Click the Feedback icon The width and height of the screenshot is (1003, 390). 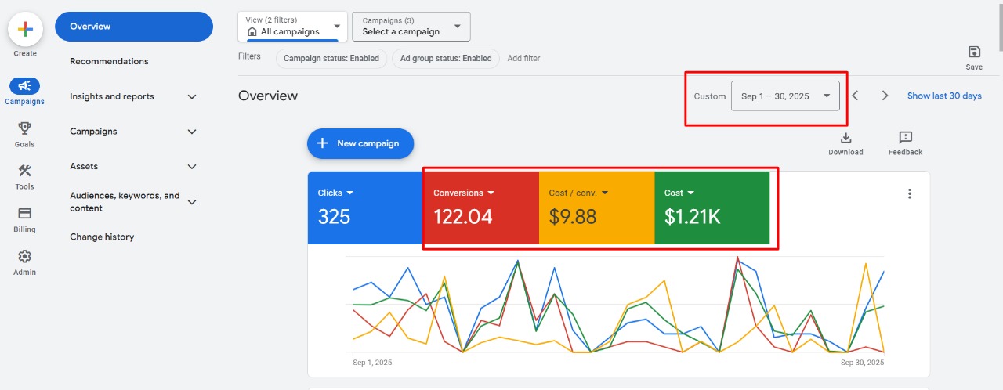[x=905, y=138]
